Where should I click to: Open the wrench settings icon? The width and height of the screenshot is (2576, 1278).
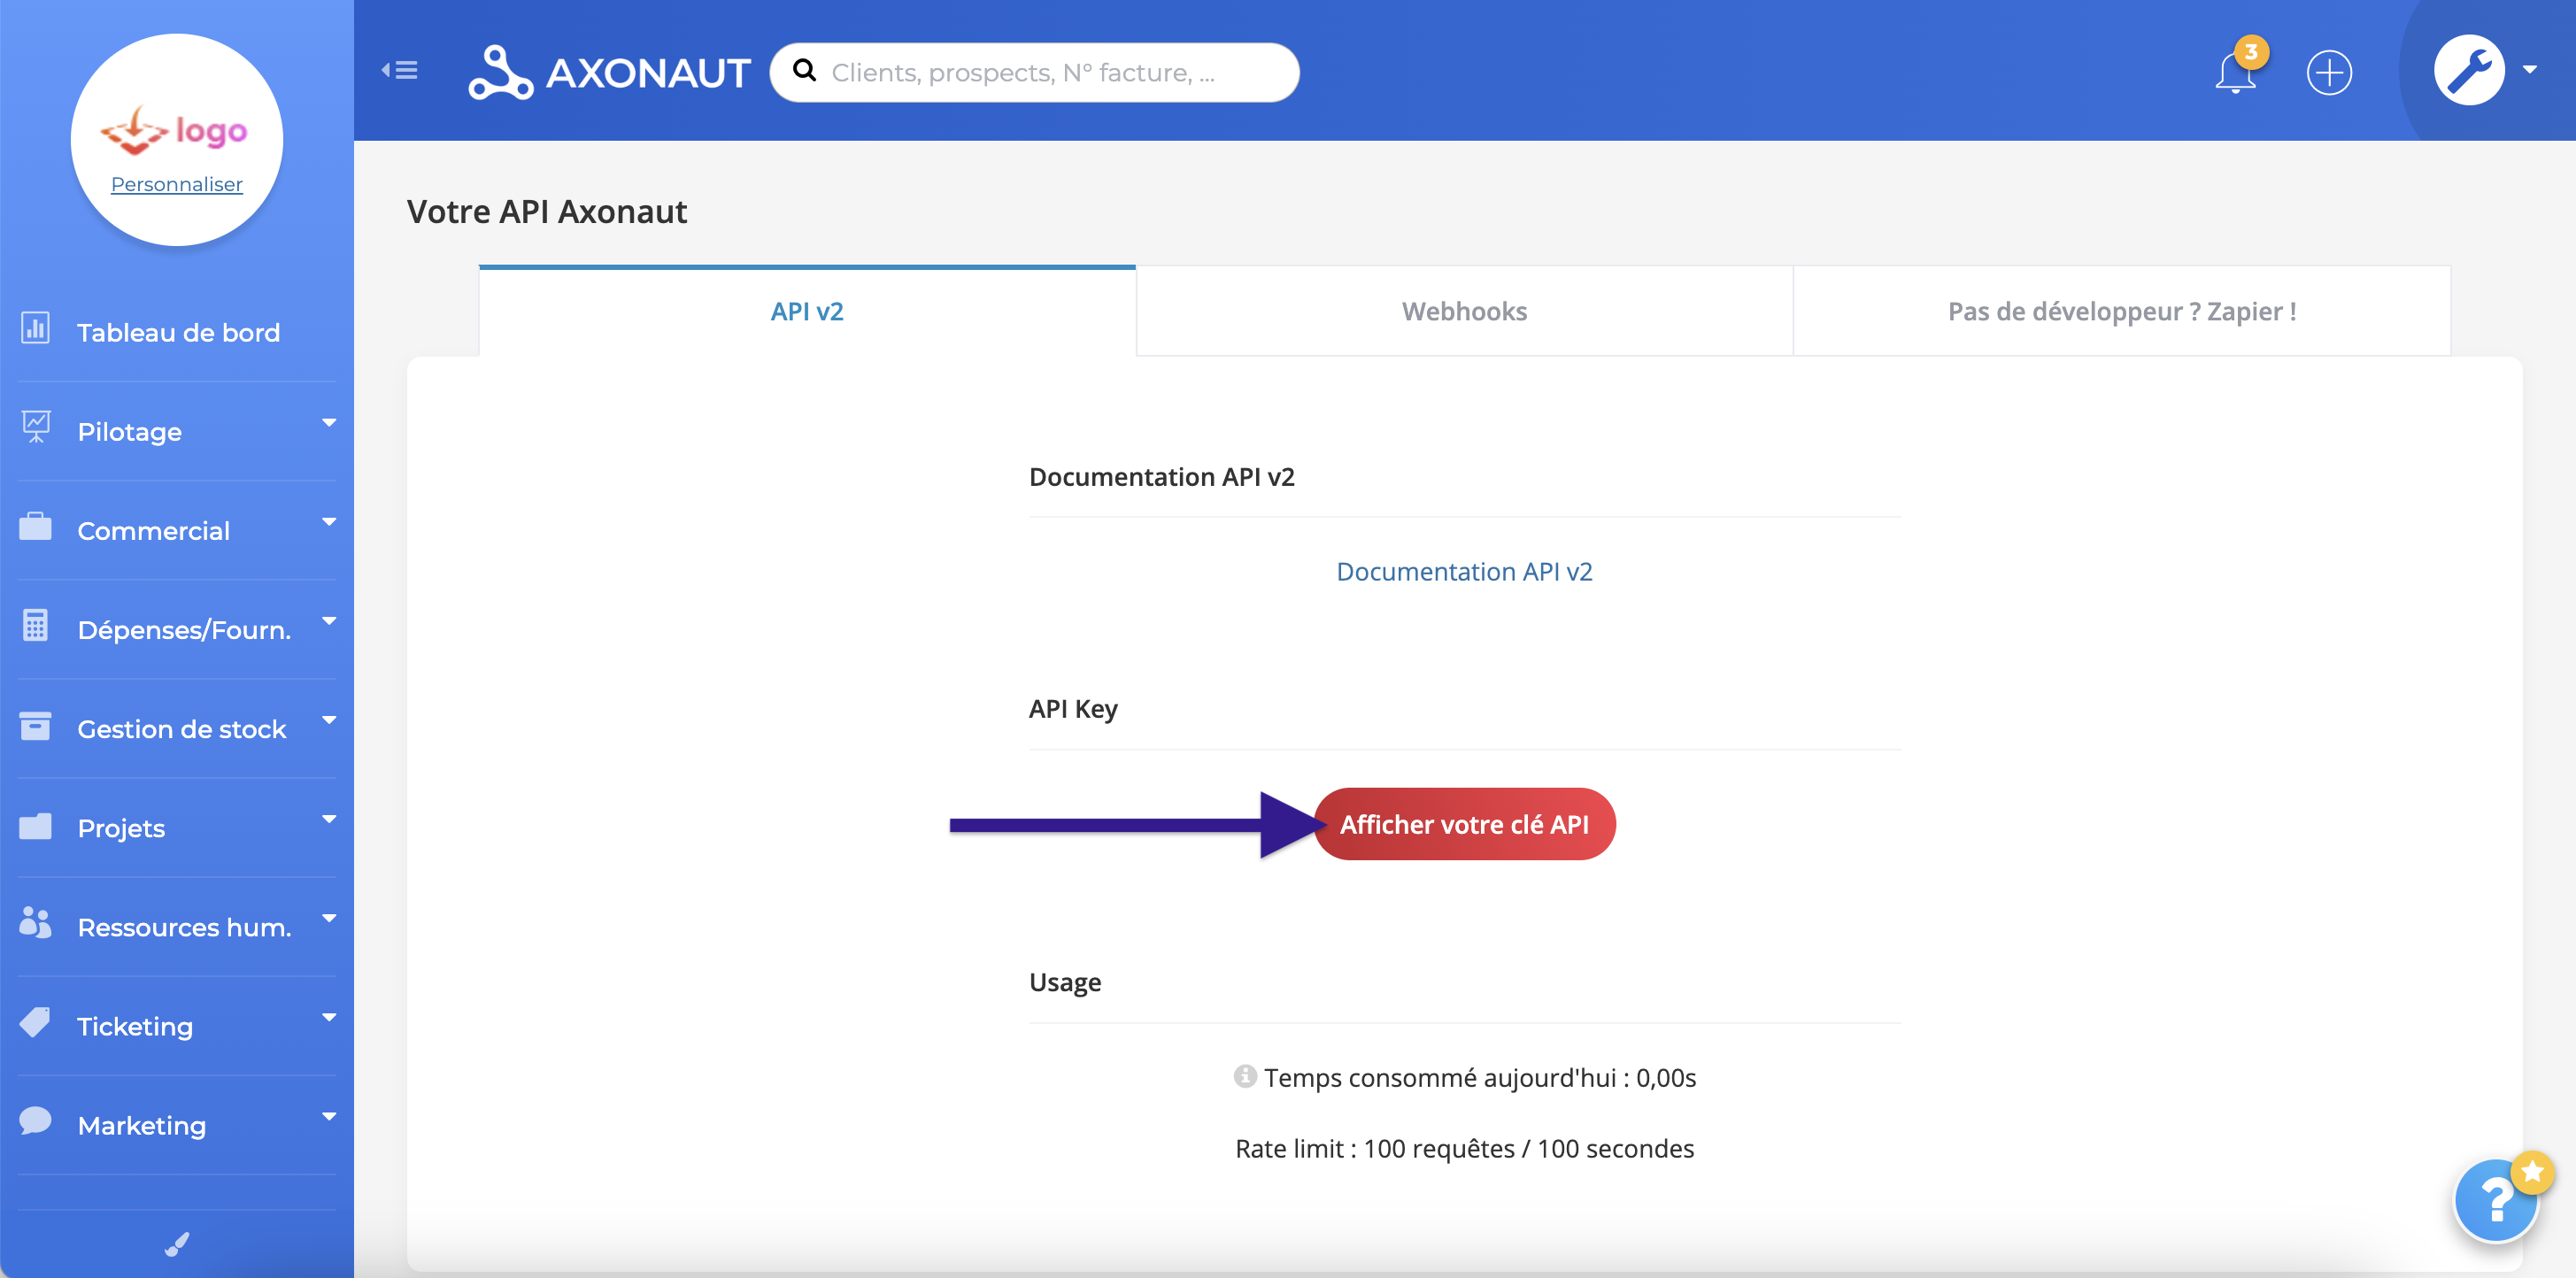[x=2468, y=71]
